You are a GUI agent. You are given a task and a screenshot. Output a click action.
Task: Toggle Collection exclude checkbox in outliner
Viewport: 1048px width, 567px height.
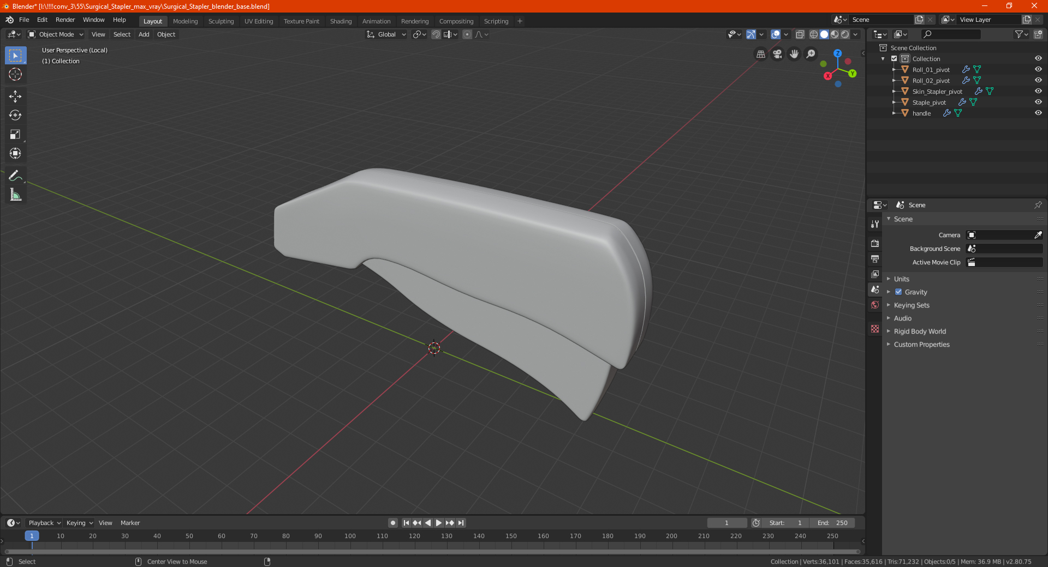[x=894, y=58]
